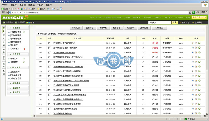Image resolution: width=209 pixels, height=121 pixels.
Task: Open article link 近视眼的治疗方法有哪几种
Action: tap(64, 43)
